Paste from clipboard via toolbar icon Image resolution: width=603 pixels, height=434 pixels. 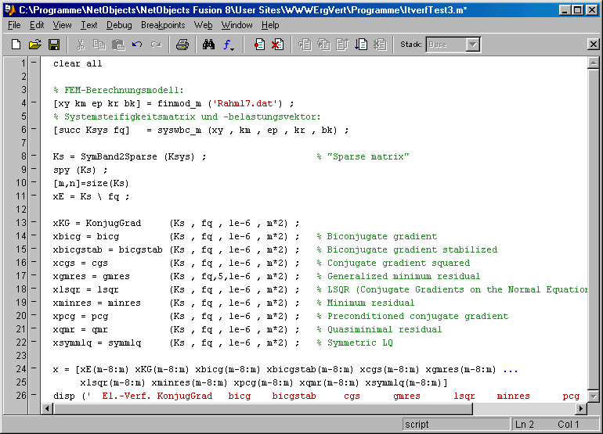coord(118,45)
